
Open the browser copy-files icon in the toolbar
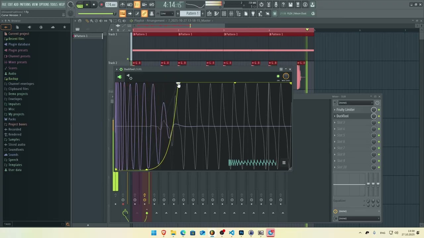click(246, 14)
